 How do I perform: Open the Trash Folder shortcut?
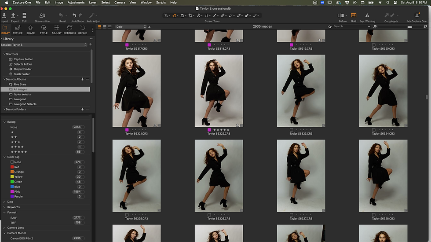coord(22,74)
